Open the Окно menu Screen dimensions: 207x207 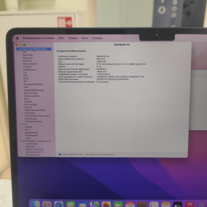coord(85,38)
